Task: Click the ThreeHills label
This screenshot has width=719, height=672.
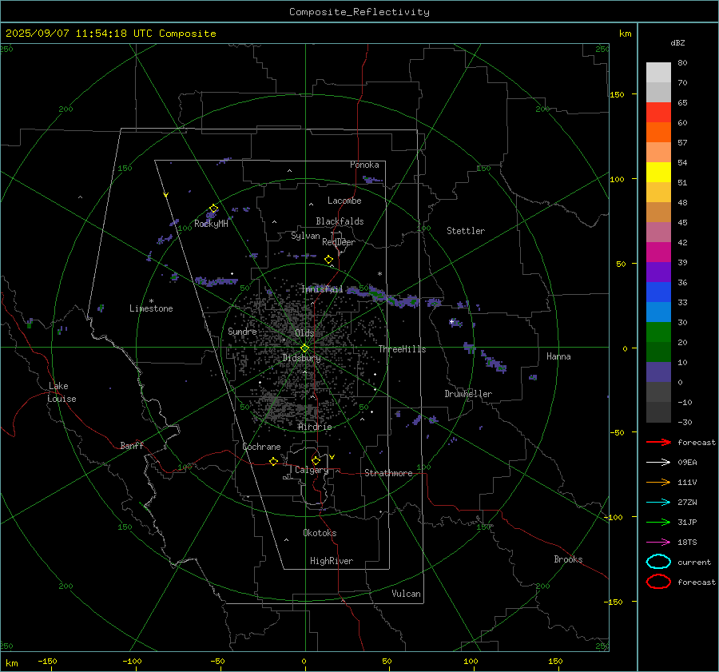Action: pyautogui.click(x=402, y=349)
